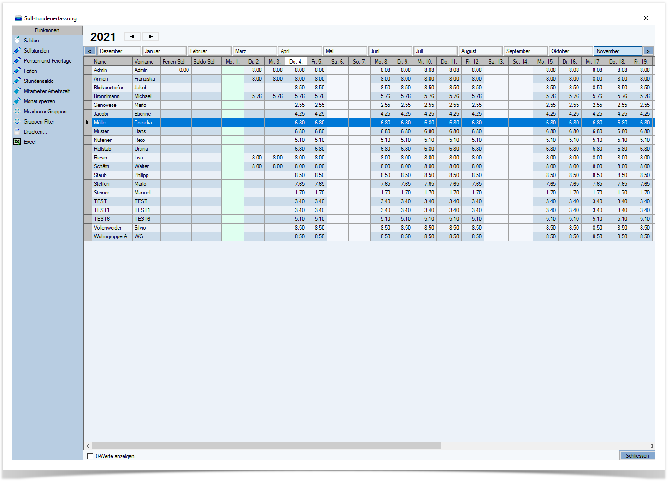Screen dimensions: 671x483
Task: Open Pensen und Feiertage entry
Action: tap(48, 61)
